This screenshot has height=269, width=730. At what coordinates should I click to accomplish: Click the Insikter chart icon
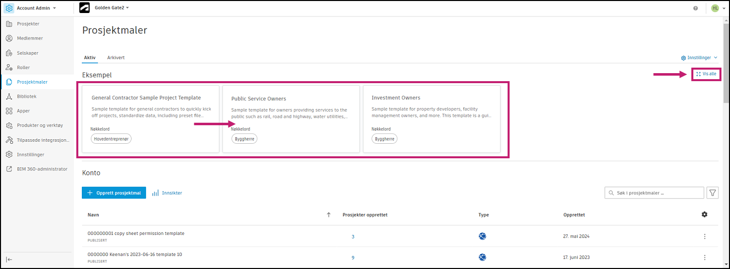(156, 193)
